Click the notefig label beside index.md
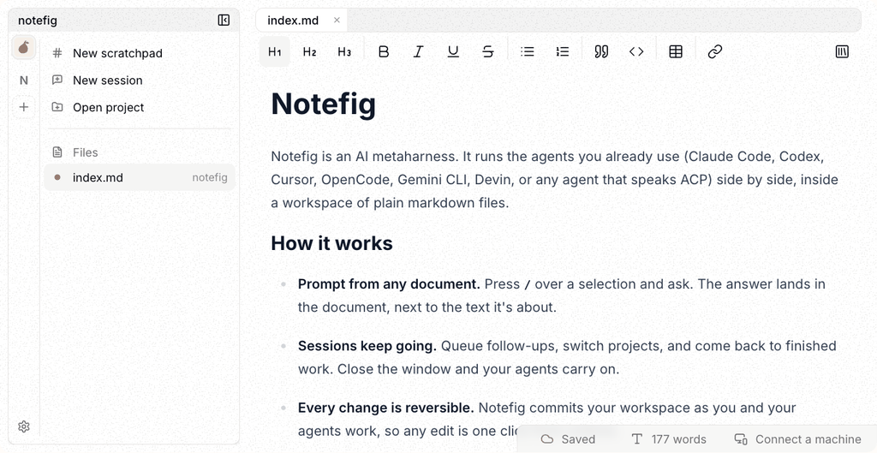The width and height of the screenshot is (877, 453). click(210, 178)
